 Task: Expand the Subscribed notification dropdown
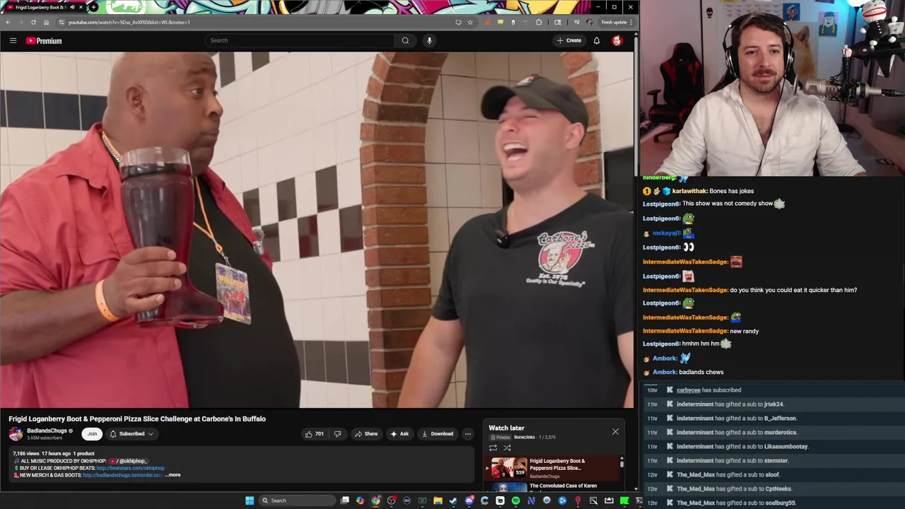132,433
